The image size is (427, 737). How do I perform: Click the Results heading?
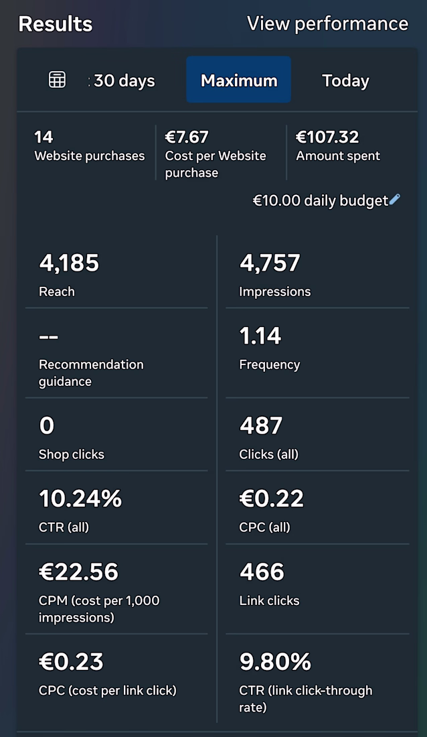[56, 25]
